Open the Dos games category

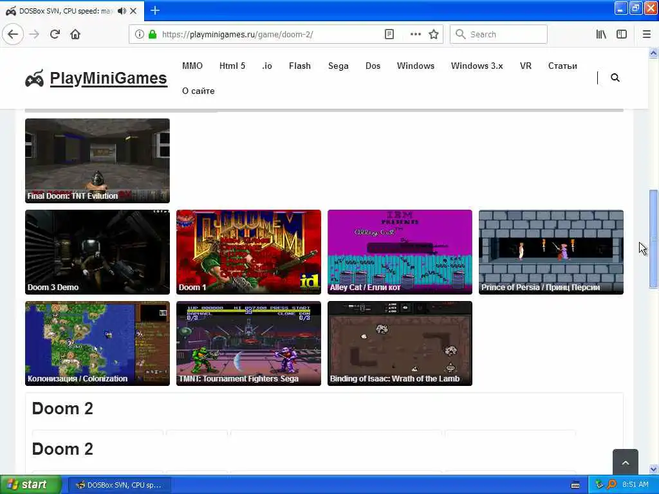373,66
